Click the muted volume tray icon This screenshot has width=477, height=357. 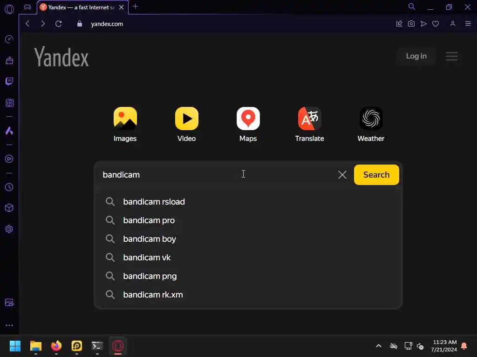(x=420, y=346)
